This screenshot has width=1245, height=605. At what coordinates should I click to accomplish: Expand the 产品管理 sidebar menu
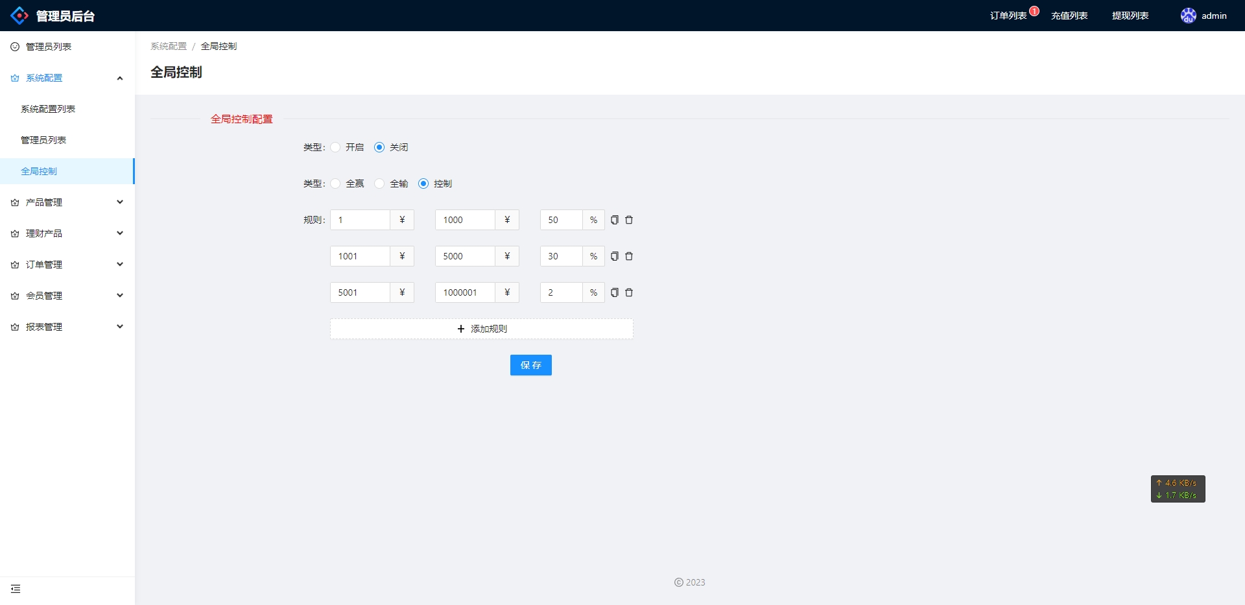coord(67,202)
